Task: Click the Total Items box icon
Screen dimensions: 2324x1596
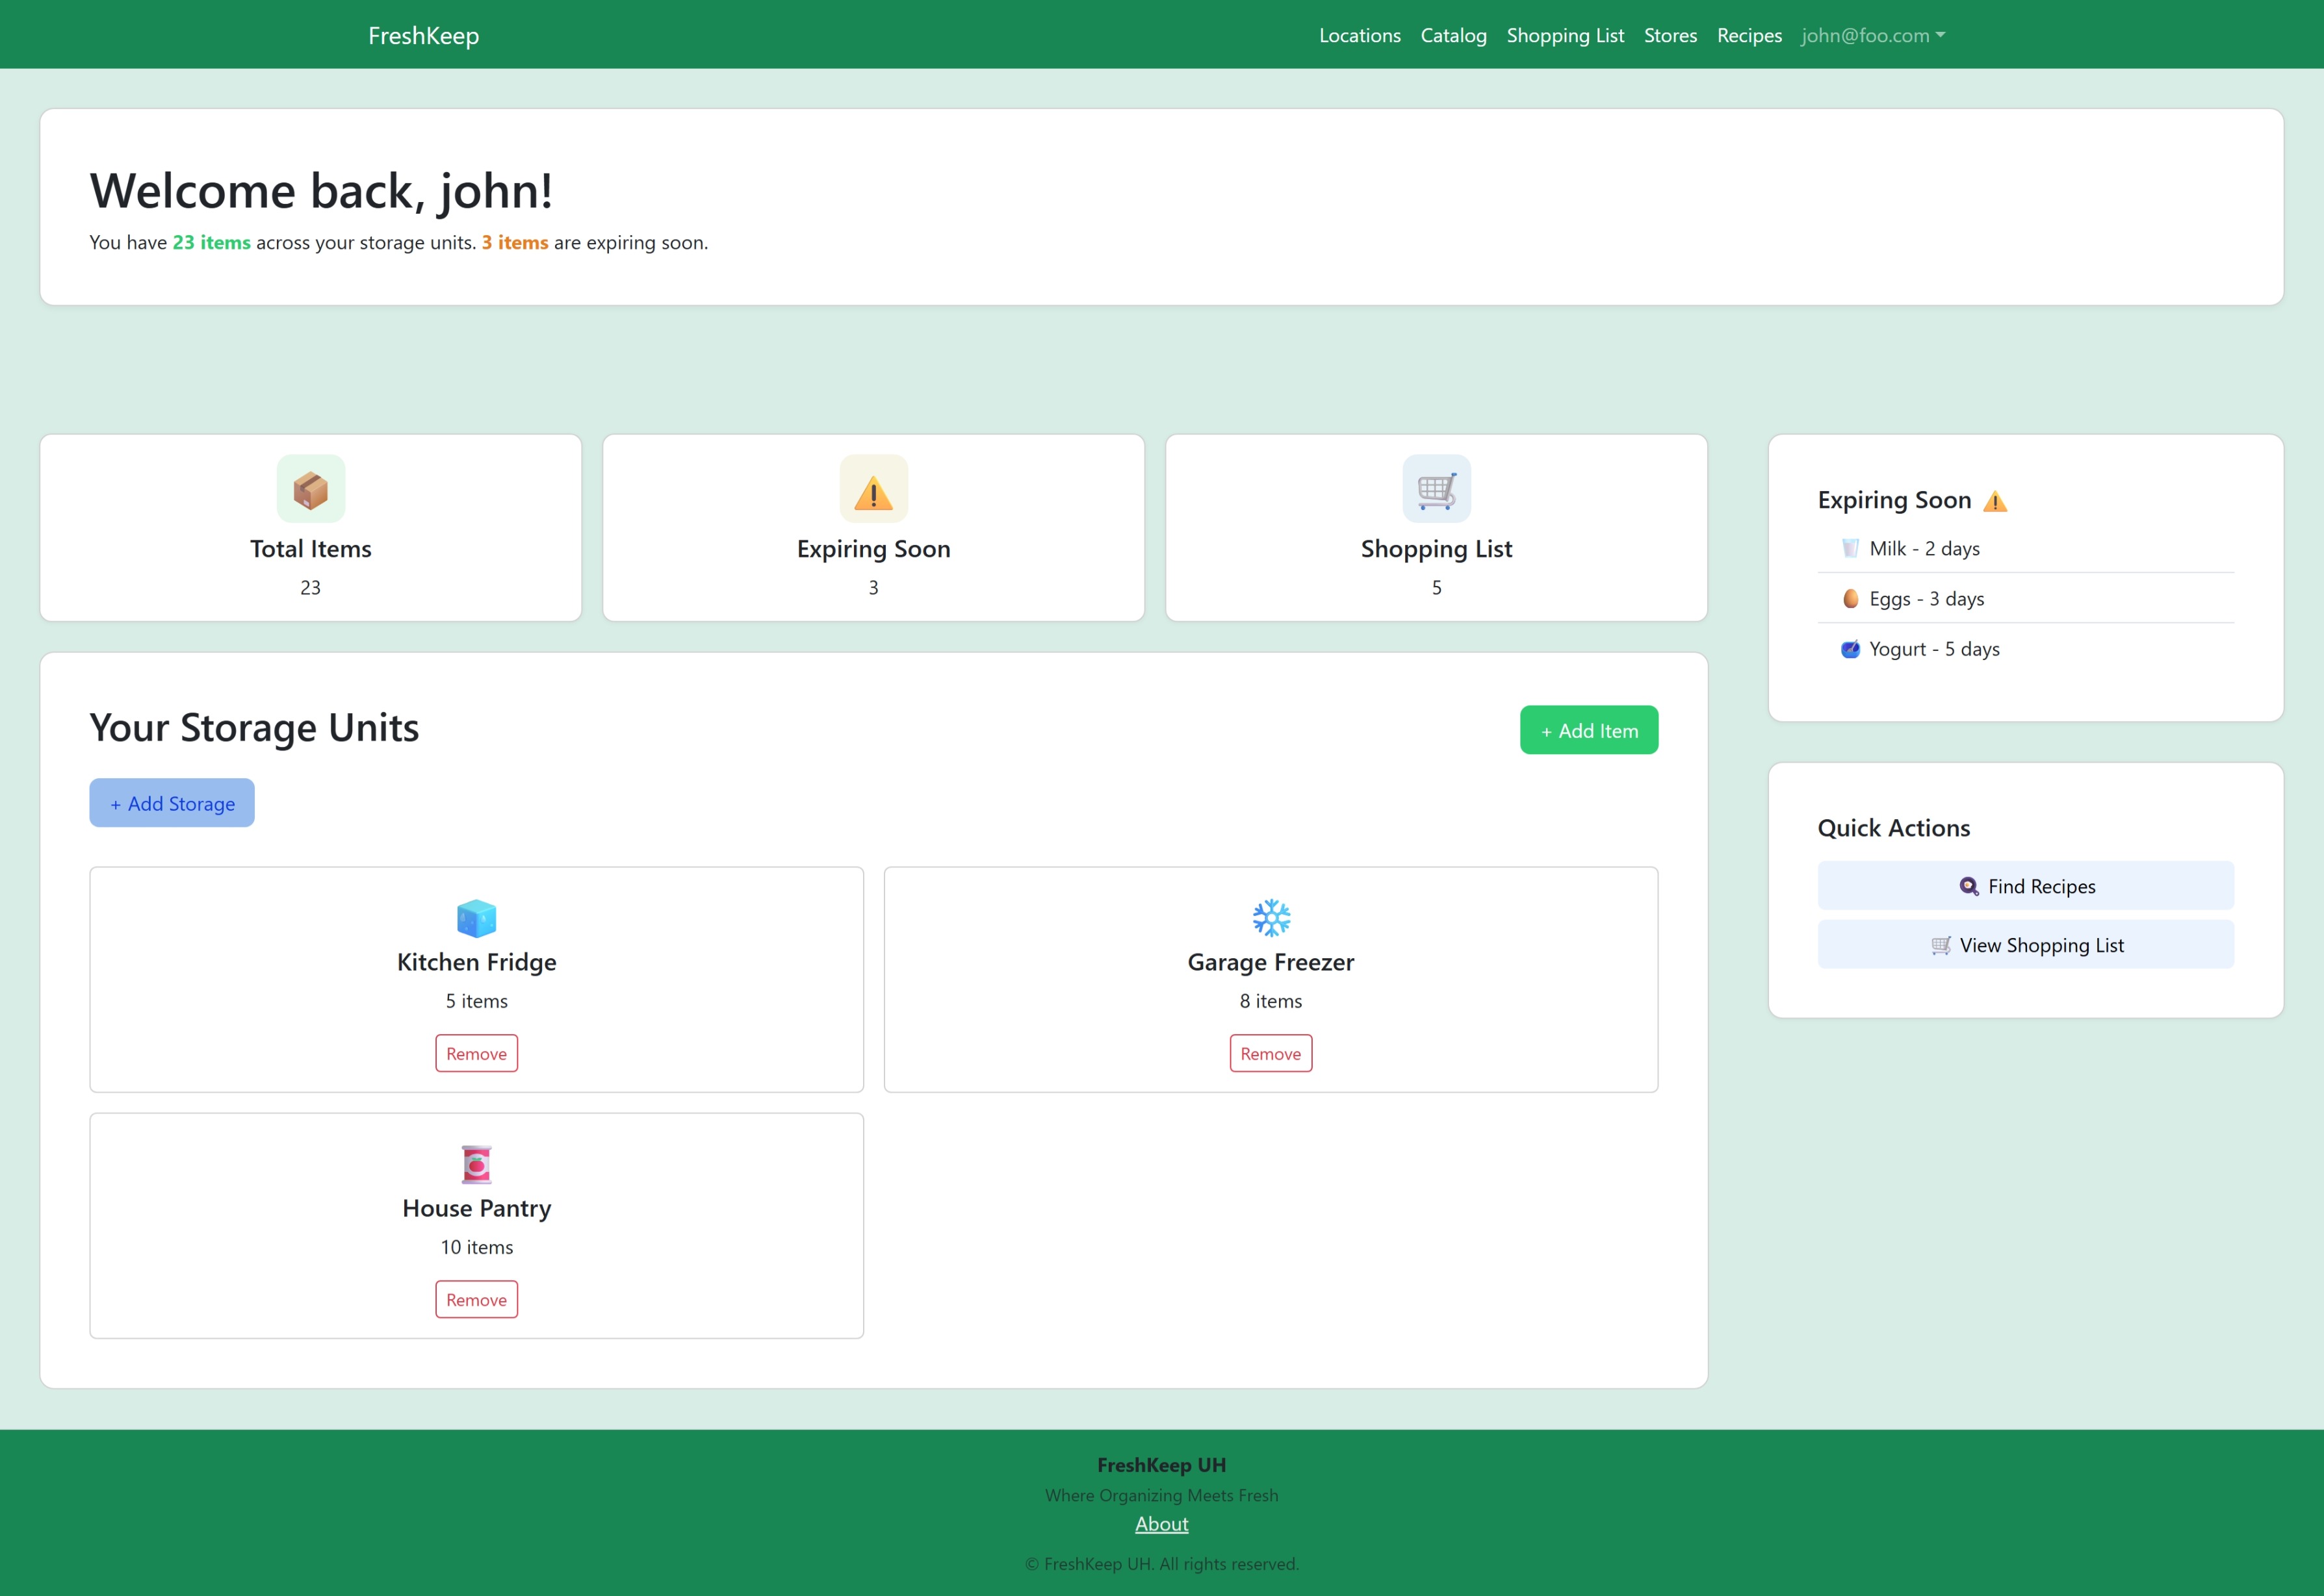Action: [310, 489]
